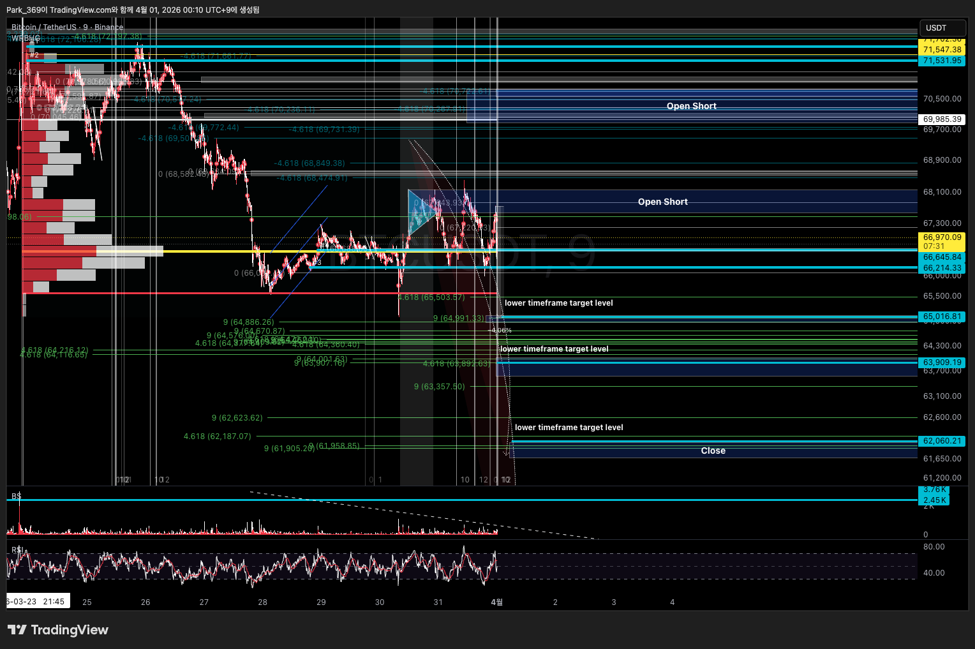Select the upper Open Short zone label
Viewport: 975px width, 649px height.
[692, 106]
